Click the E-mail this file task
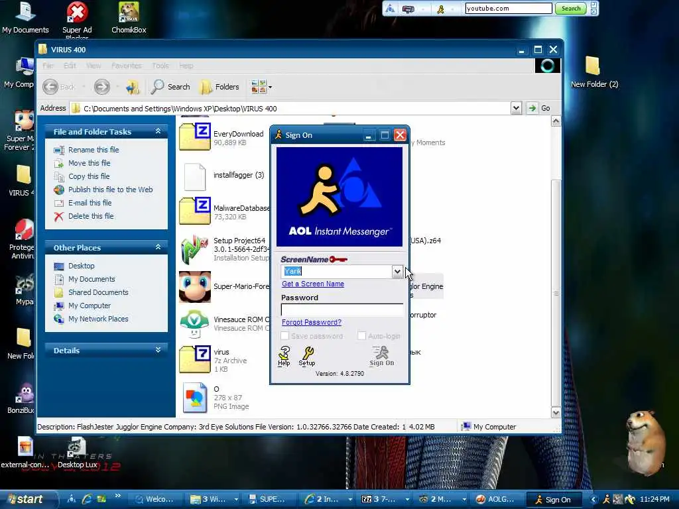679x509 pixels. point(90,203)
